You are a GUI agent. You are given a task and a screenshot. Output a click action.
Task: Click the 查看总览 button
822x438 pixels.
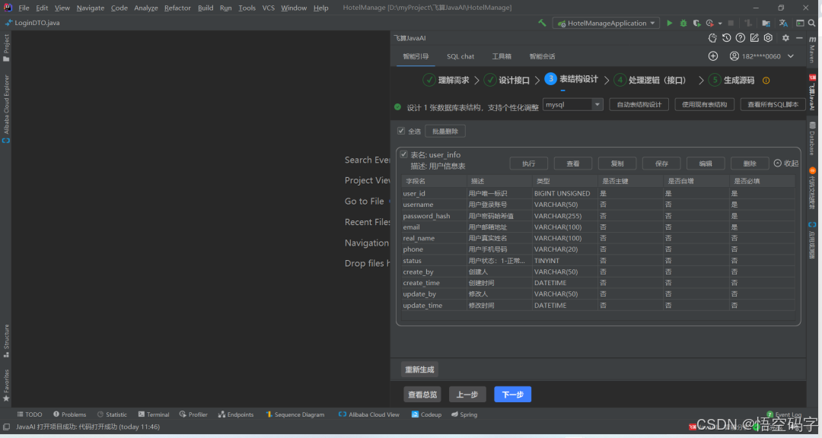(422, 395)
